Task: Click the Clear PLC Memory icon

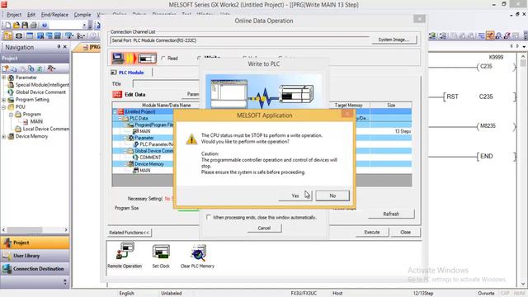Action: [198, 253]
